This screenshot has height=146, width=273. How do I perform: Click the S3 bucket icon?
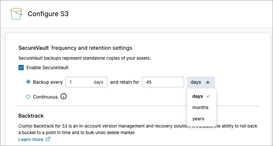(16, 14)
